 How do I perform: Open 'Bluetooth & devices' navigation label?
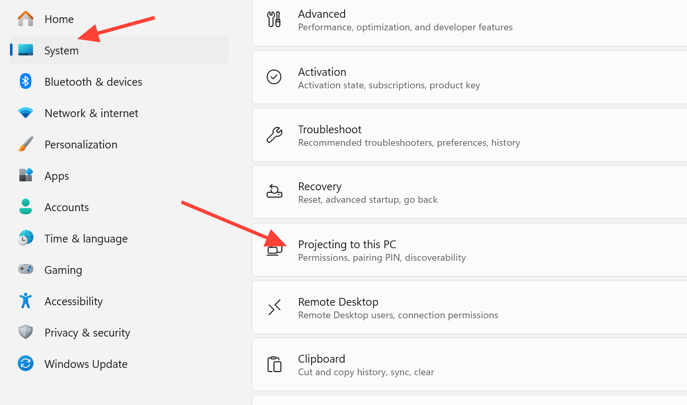click(94, 82)
